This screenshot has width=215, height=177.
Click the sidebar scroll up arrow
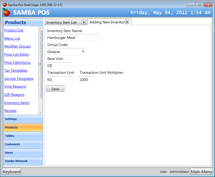(40, 28)
